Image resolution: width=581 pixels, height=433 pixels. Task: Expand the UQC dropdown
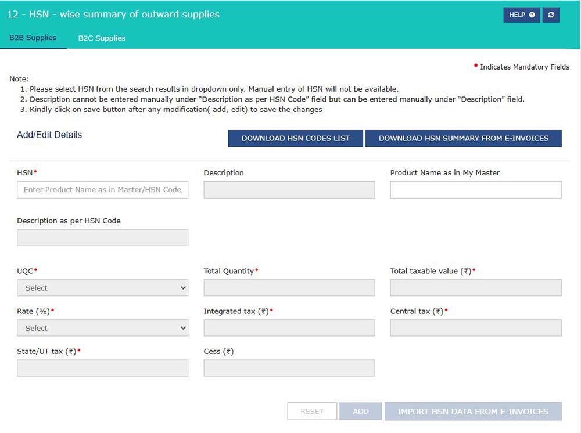(x=103, y=288)
